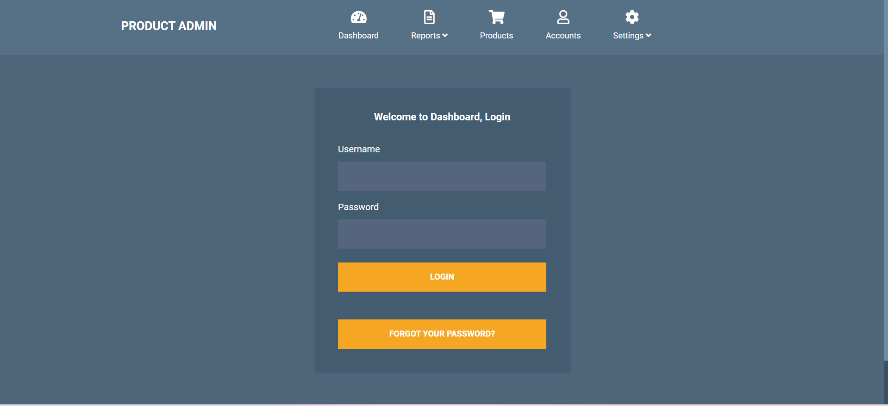The height and width of the screenshot is (406, 888).
Task: Focus the Password input field
Action: pyautogui.click(x=442, y=234)
